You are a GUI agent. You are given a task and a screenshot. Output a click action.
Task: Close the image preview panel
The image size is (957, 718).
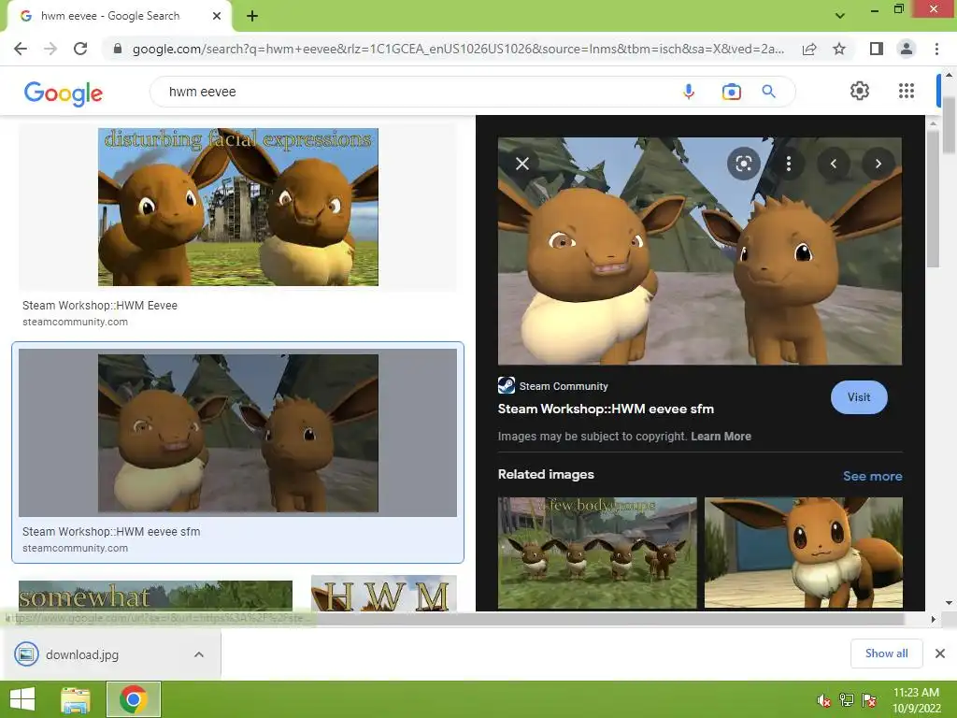tap(522, 164)
